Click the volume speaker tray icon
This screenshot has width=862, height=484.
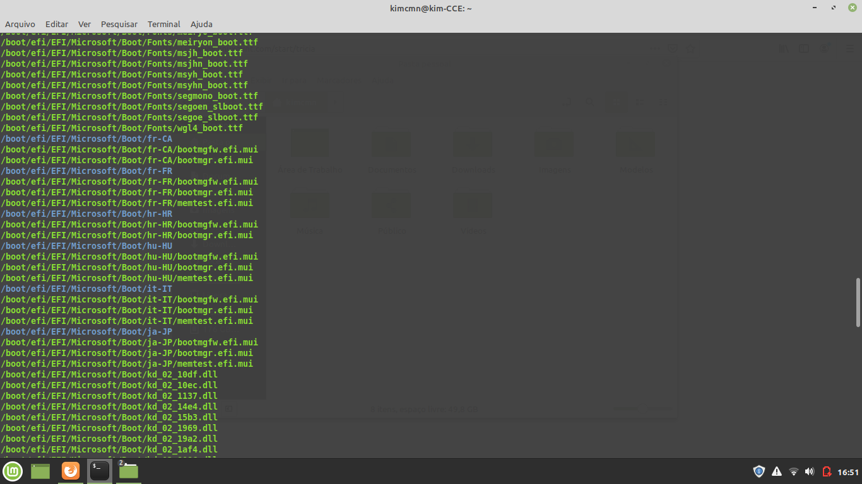pos(810,471)
